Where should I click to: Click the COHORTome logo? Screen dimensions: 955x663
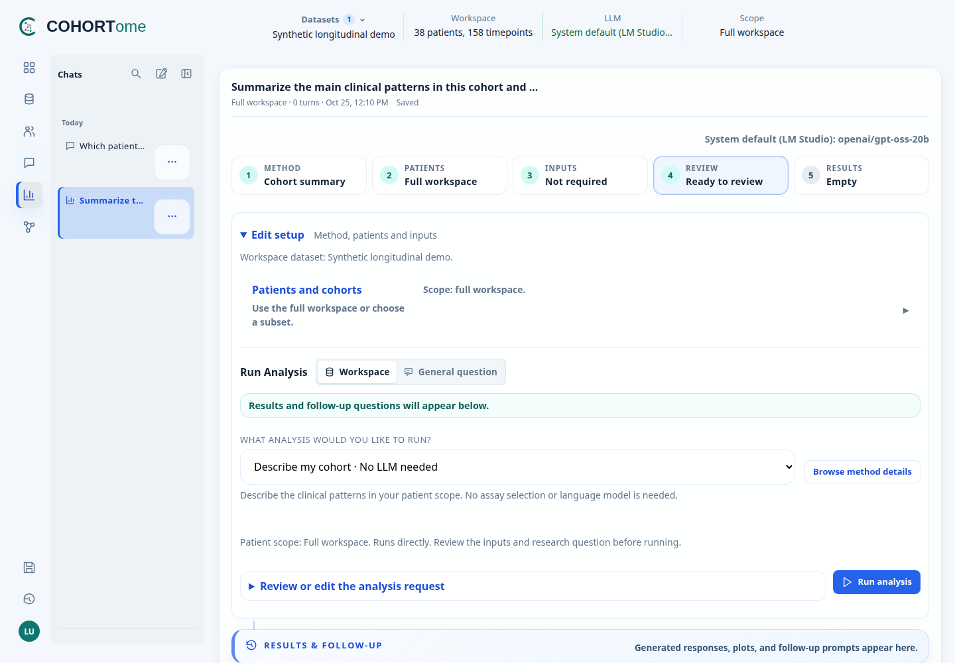pyautogui.click(x=83, y=27)
